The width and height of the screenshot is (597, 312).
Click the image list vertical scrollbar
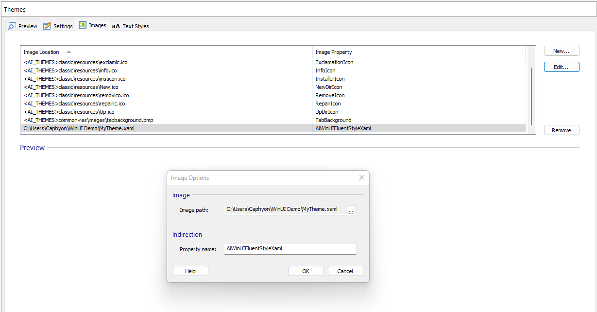pos(531,96)
